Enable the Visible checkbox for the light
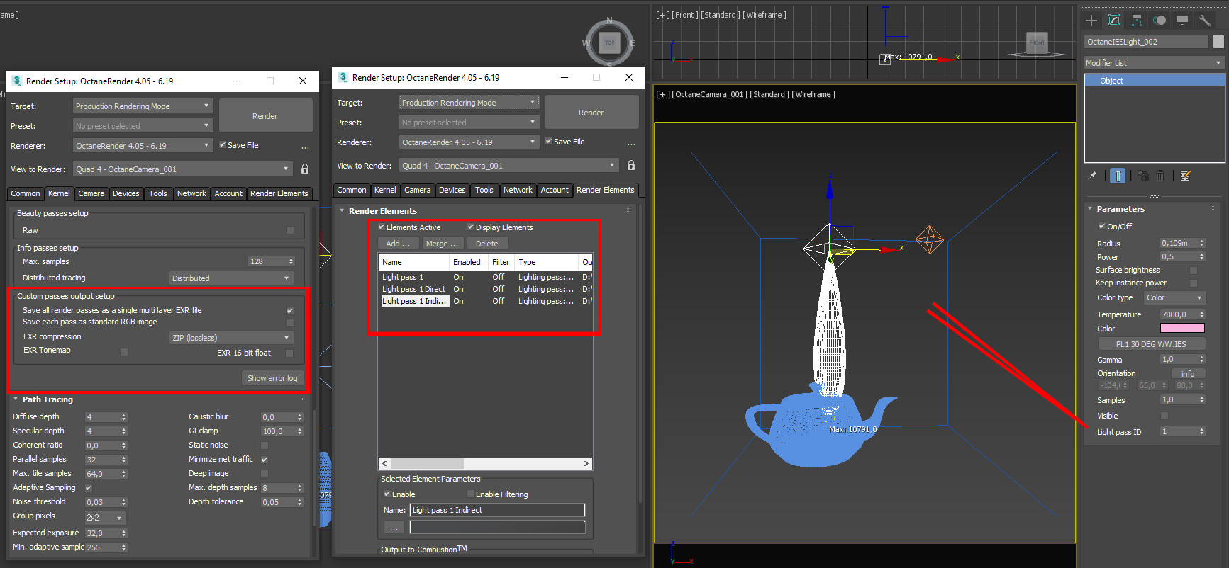1229x568 pixels. coord(1164,416)
